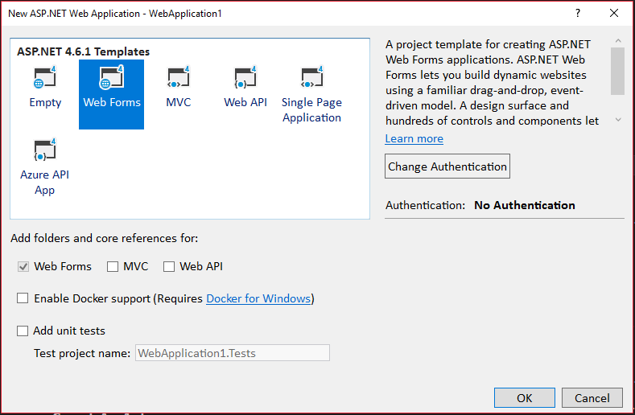Choose the MVC template icon
The height and width of the screenshot is (415, 635).
(178, 77)
